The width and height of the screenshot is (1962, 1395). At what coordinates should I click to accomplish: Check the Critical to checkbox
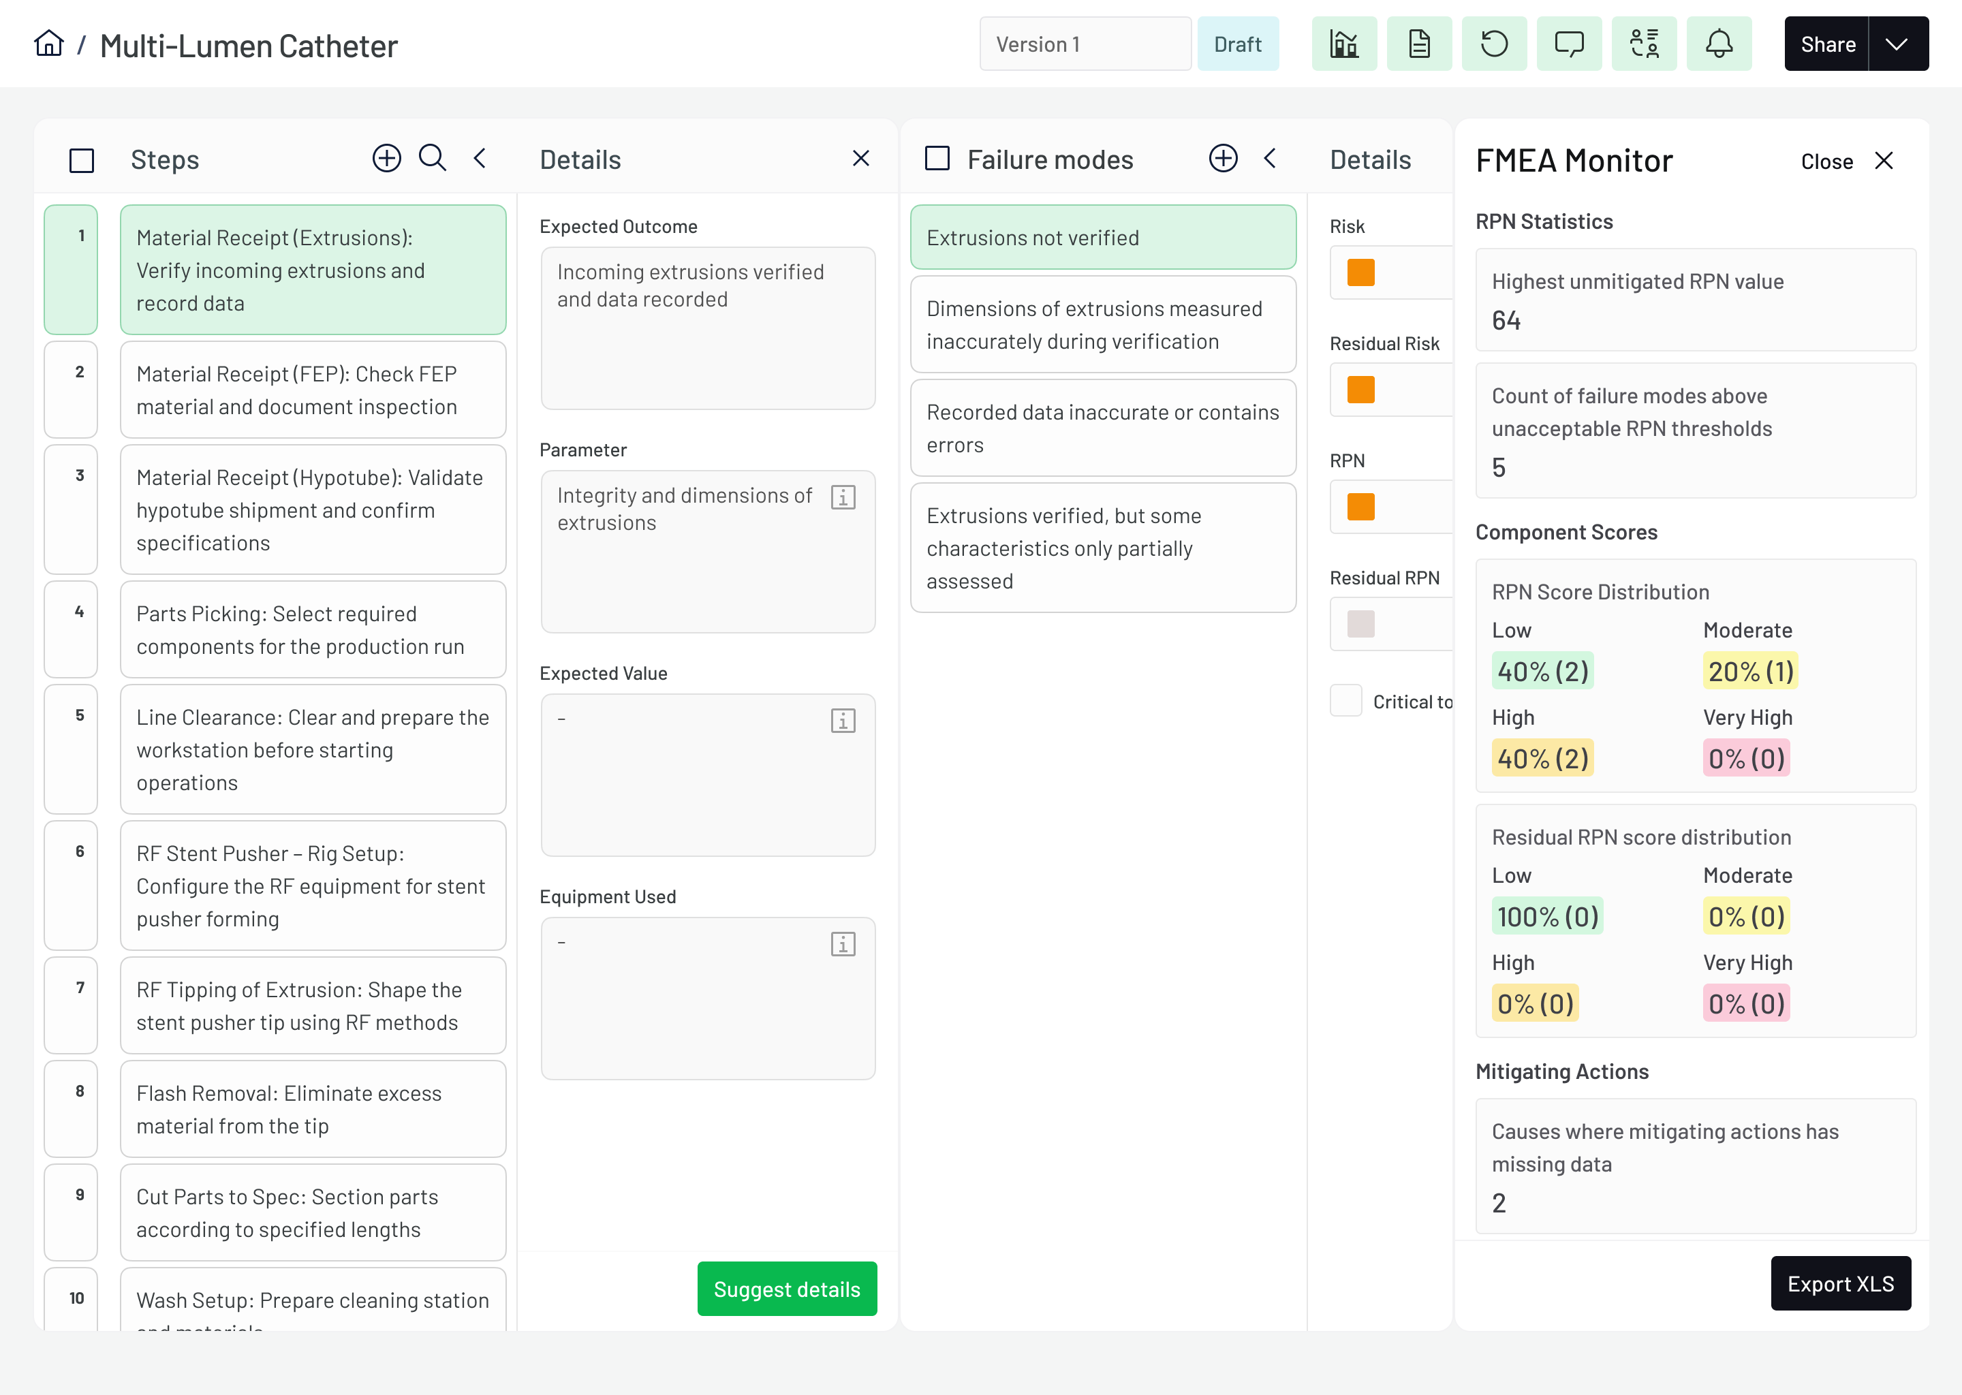(1345, 700)
